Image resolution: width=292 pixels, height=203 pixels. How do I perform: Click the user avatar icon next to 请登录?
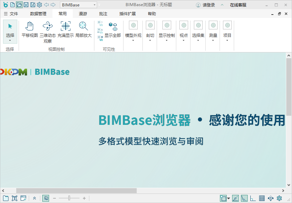[x=198, y=5]
